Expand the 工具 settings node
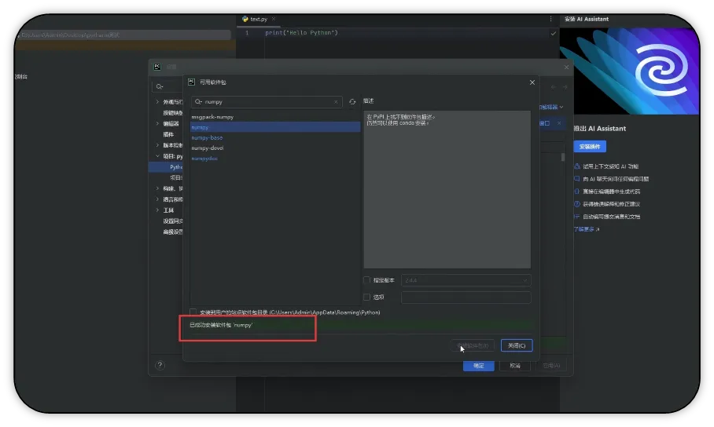The height and width of the screenshot is (427, 714). pyautogui.click(x=157, y=210)
